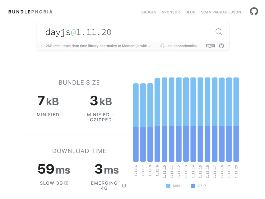Click the 'MIN' legend label text
The width and height of the screenshot is (265, 199).
pos(176,186)
